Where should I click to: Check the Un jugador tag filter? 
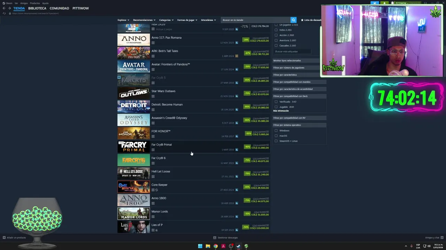276,25
